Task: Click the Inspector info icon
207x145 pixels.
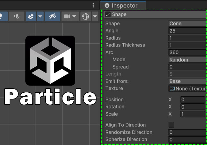Action: pos(107,5)
